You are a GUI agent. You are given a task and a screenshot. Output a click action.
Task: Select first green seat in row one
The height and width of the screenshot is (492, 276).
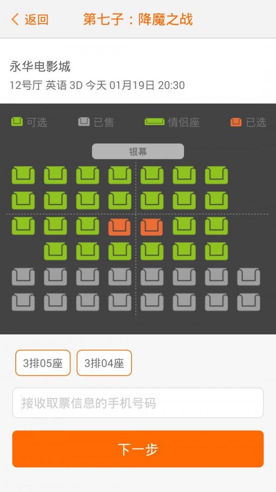pos(23,175)
